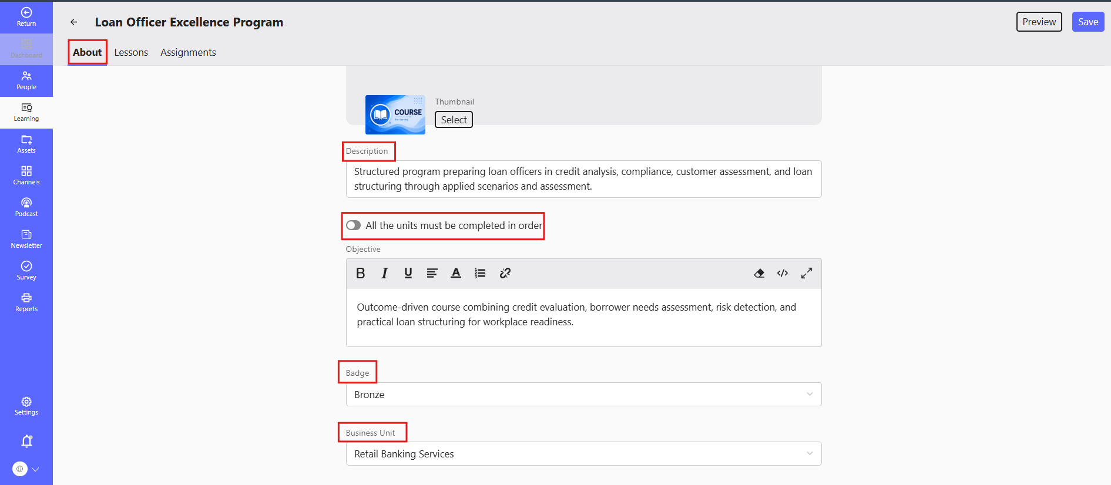
Task: Open the Channels section
Action: click(x=26, y=176)
